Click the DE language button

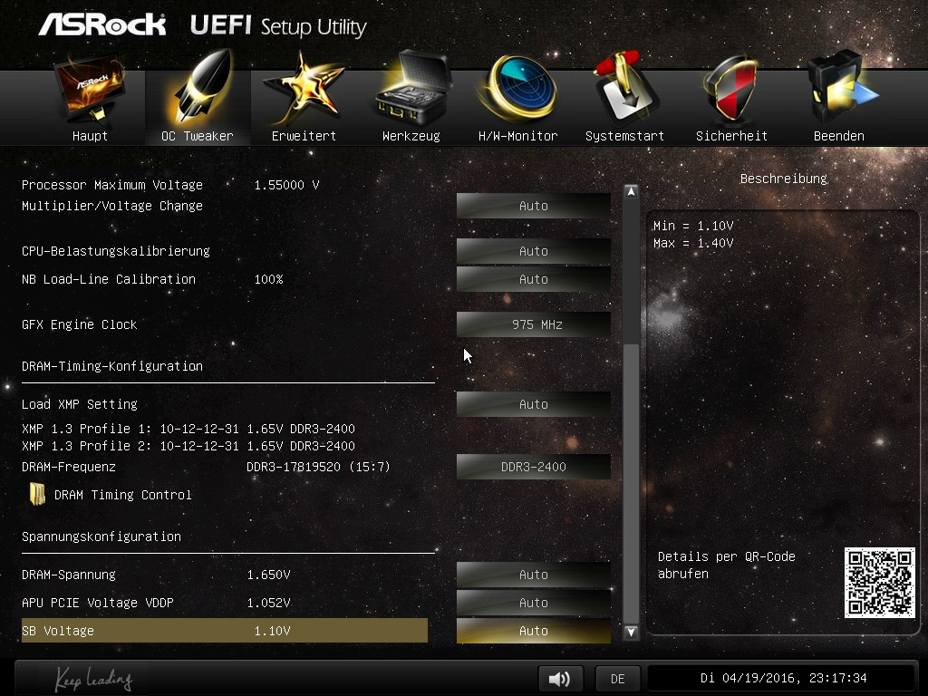(x=617, y=679)
